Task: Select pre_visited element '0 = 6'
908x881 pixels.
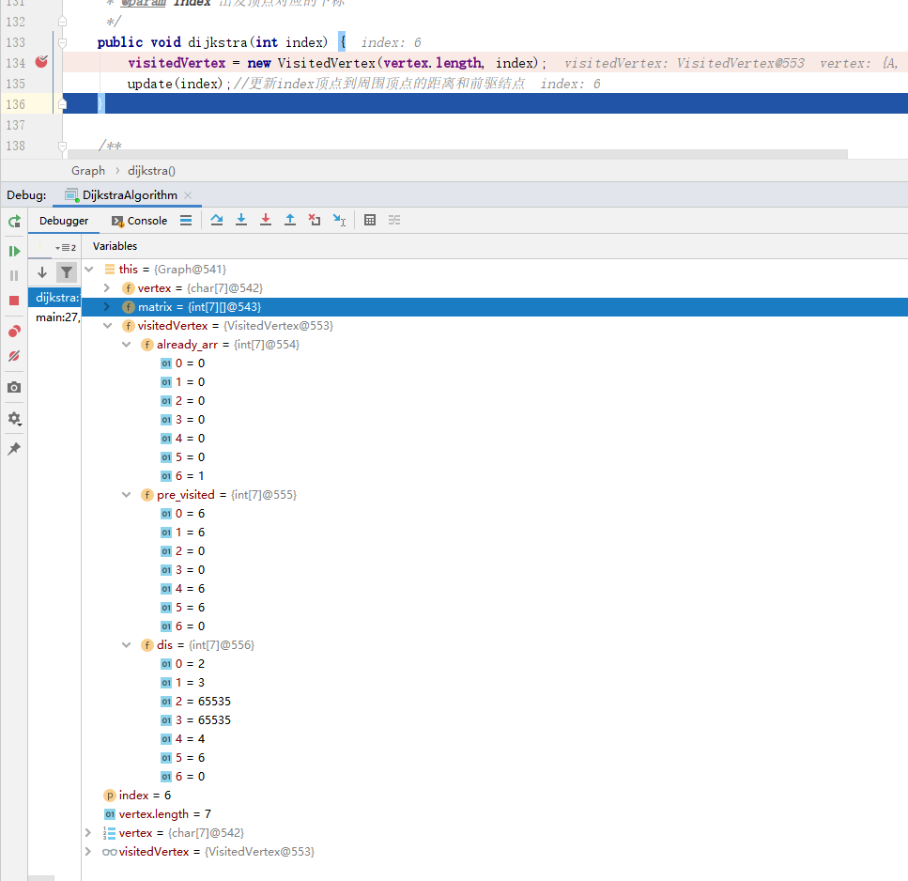Action: (495, 514)
